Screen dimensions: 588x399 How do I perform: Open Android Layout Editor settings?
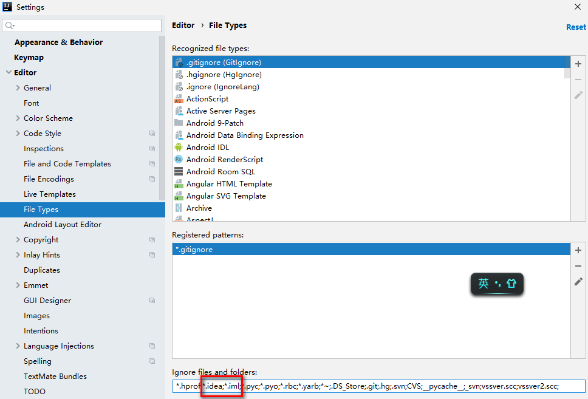point(63,225)
